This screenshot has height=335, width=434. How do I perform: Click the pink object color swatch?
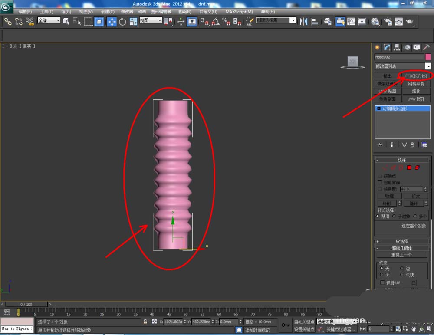click(x=428, y=57)
